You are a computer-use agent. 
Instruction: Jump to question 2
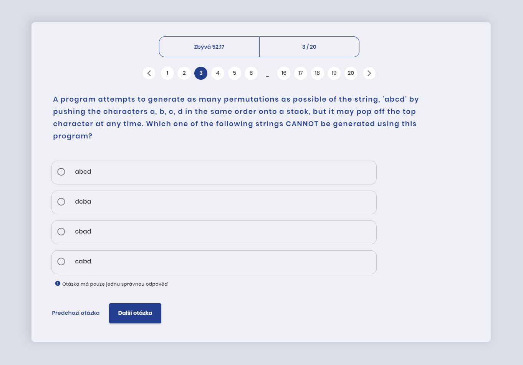(x=184, y=73)
